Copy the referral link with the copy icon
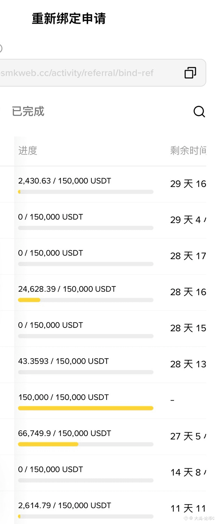Screen dimensions: 217x524 coord(190,73)
